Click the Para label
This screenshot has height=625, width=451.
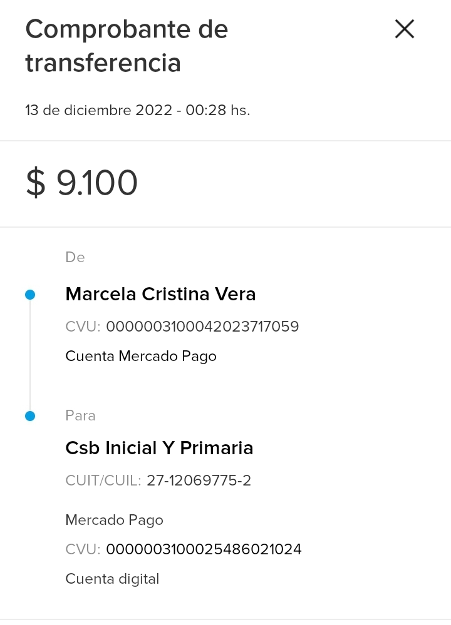pyautogui.click(x=80, y=415)
